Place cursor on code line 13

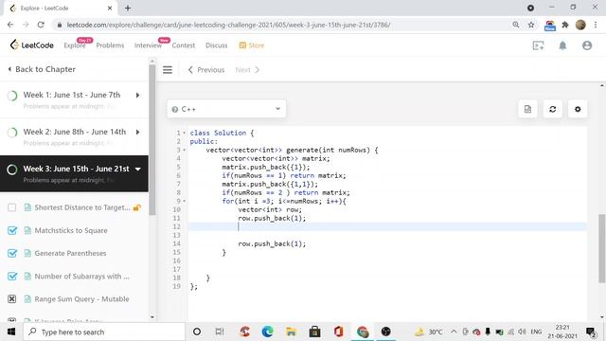386,235
